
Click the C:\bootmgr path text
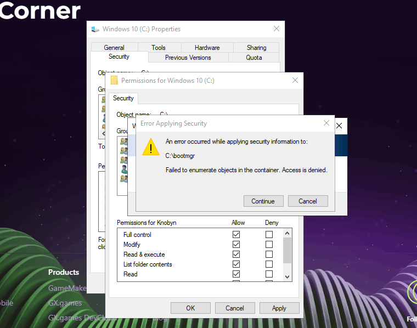pos(180,156)
